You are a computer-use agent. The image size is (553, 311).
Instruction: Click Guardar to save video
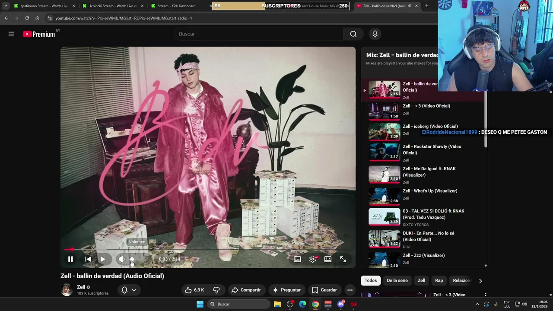(x=324, y=290)
